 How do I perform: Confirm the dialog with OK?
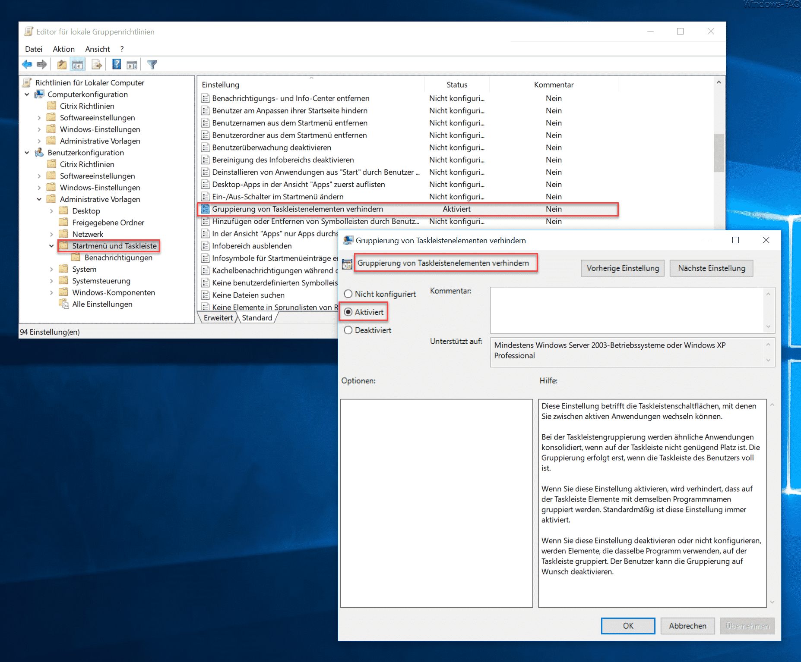628,625
